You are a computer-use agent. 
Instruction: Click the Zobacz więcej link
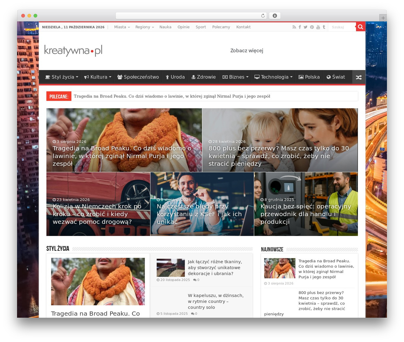[247, 50]
